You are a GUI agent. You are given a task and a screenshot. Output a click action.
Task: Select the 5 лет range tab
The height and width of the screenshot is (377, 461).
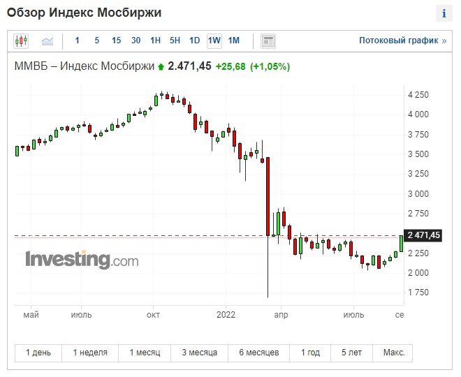pos(351,353)
